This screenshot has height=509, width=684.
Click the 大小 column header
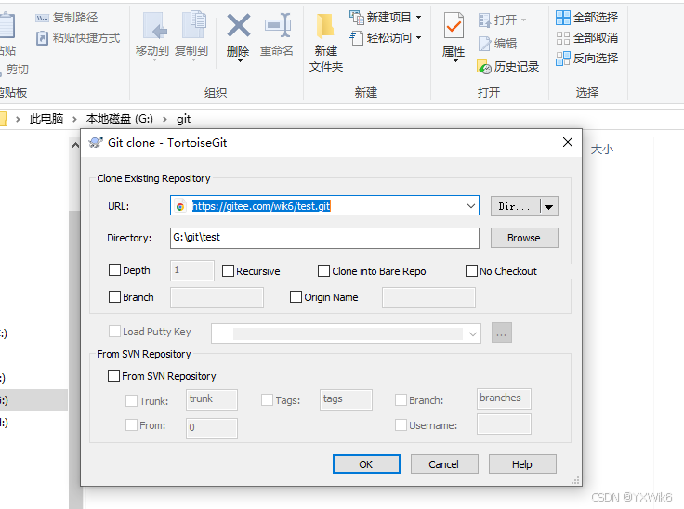coord(602,150)
